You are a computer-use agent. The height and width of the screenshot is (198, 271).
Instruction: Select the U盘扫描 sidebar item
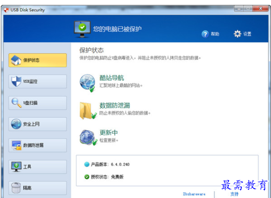tap(38, 103)
